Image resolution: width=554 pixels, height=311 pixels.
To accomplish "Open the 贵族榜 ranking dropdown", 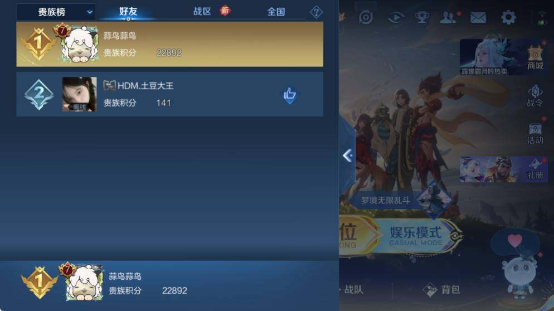I will coord(56,12).
